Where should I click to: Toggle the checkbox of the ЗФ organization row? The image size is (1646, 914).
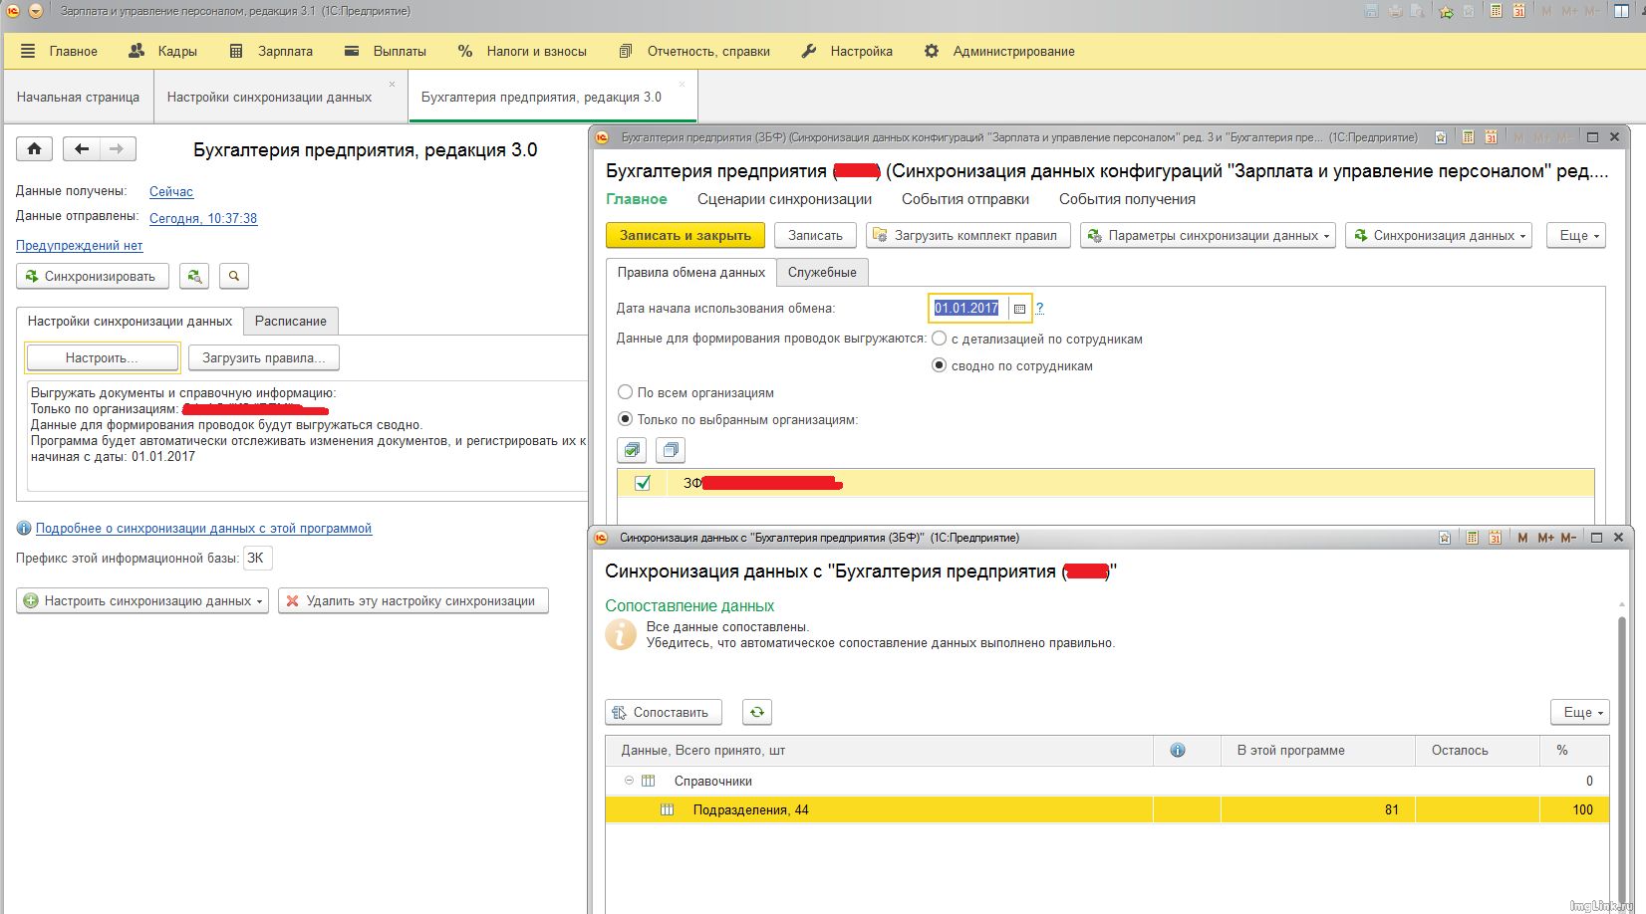[x=643, y=483]
